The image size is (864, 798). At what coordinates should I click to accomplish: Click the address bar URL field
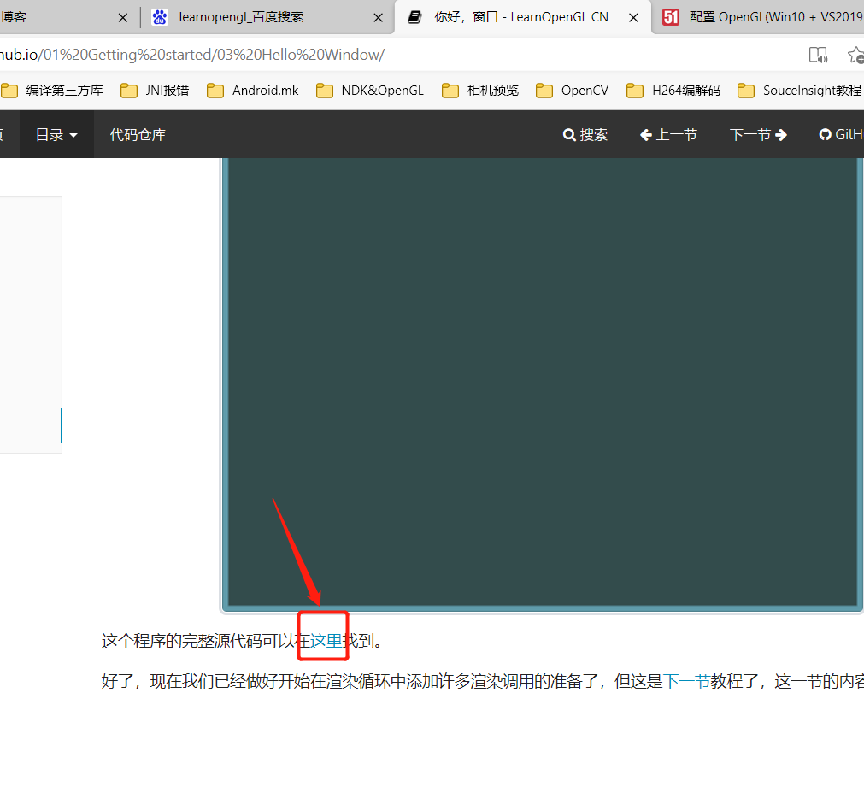coord(342,54)
